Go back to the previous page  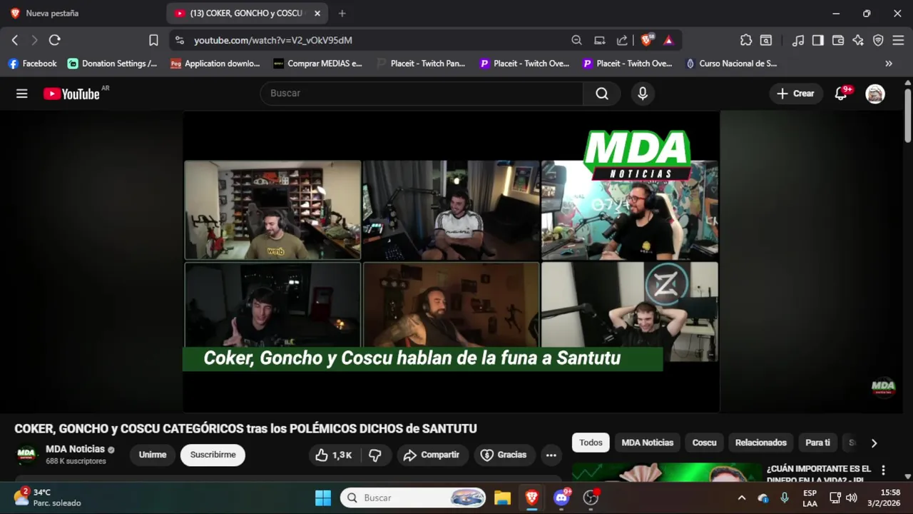(15, 41)
